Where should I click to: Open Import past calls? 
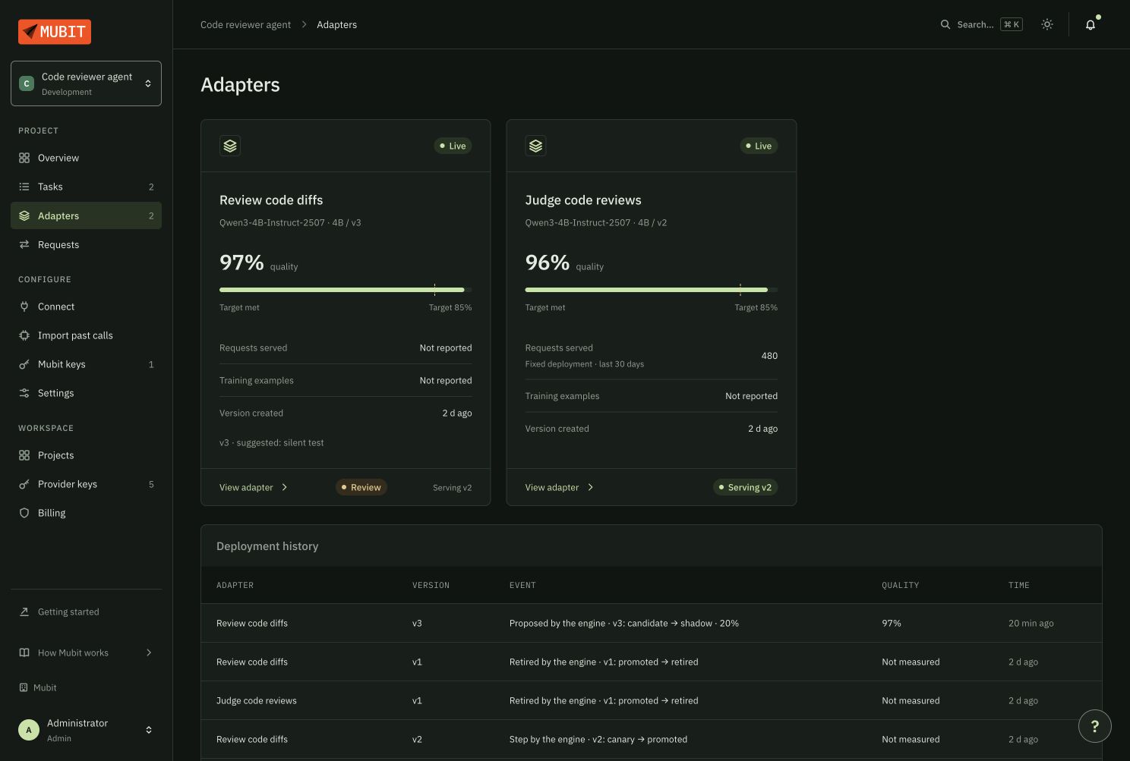click(x=86, y=335)
